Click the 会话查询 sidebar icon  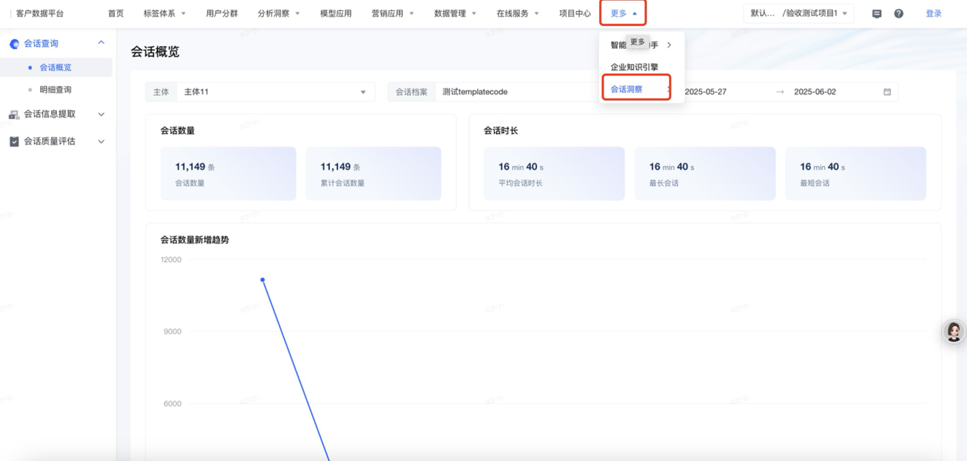pos(14,44)
